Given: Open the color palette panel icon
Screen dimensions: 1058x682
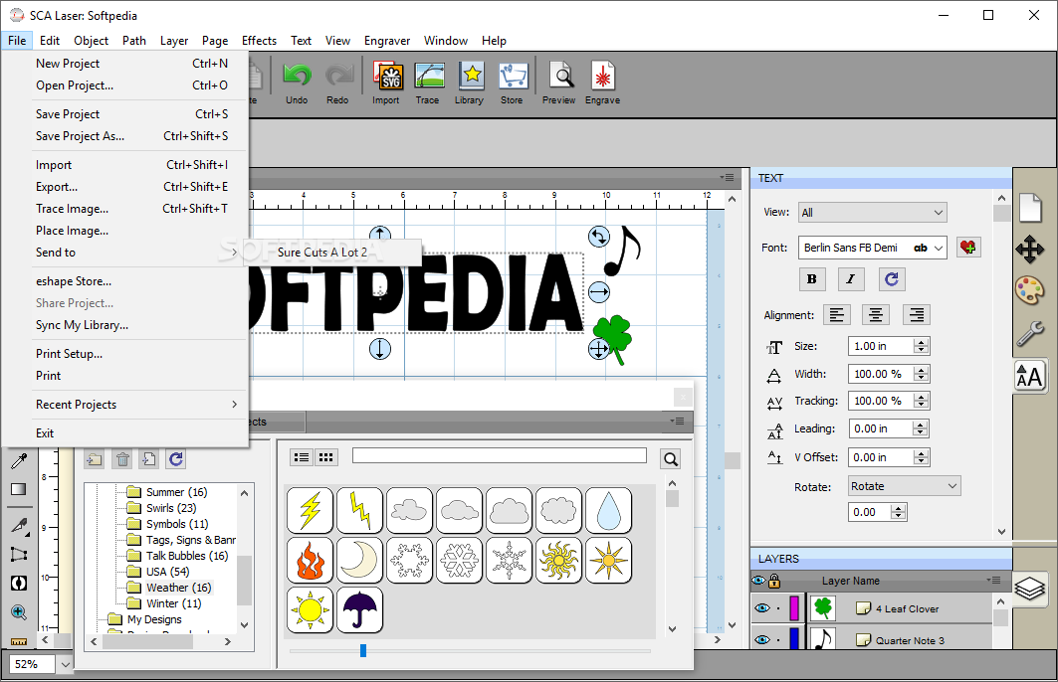Looking at the screenshot, I should [x=1030, y=291].
